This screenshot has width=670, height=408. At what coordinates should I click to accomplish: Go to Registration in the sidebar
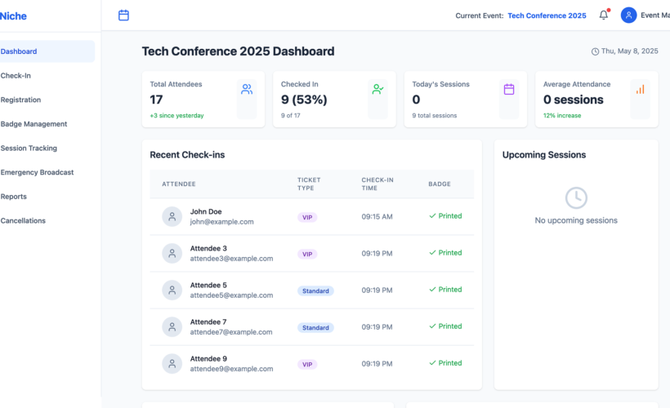tap(21, 100)
